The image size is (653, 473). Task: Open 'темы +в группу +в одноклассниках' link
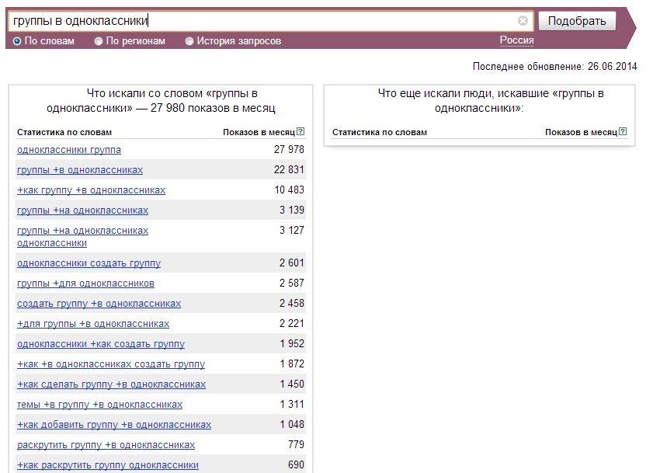pyautogui.click(x=100, y=405)
